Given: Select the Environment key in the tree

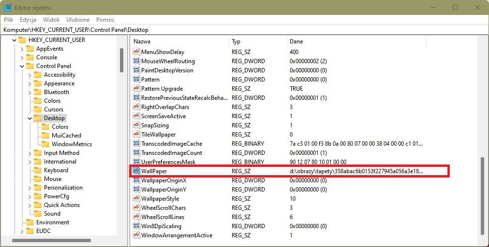Looking at the screenshot, I should [53, 222].
